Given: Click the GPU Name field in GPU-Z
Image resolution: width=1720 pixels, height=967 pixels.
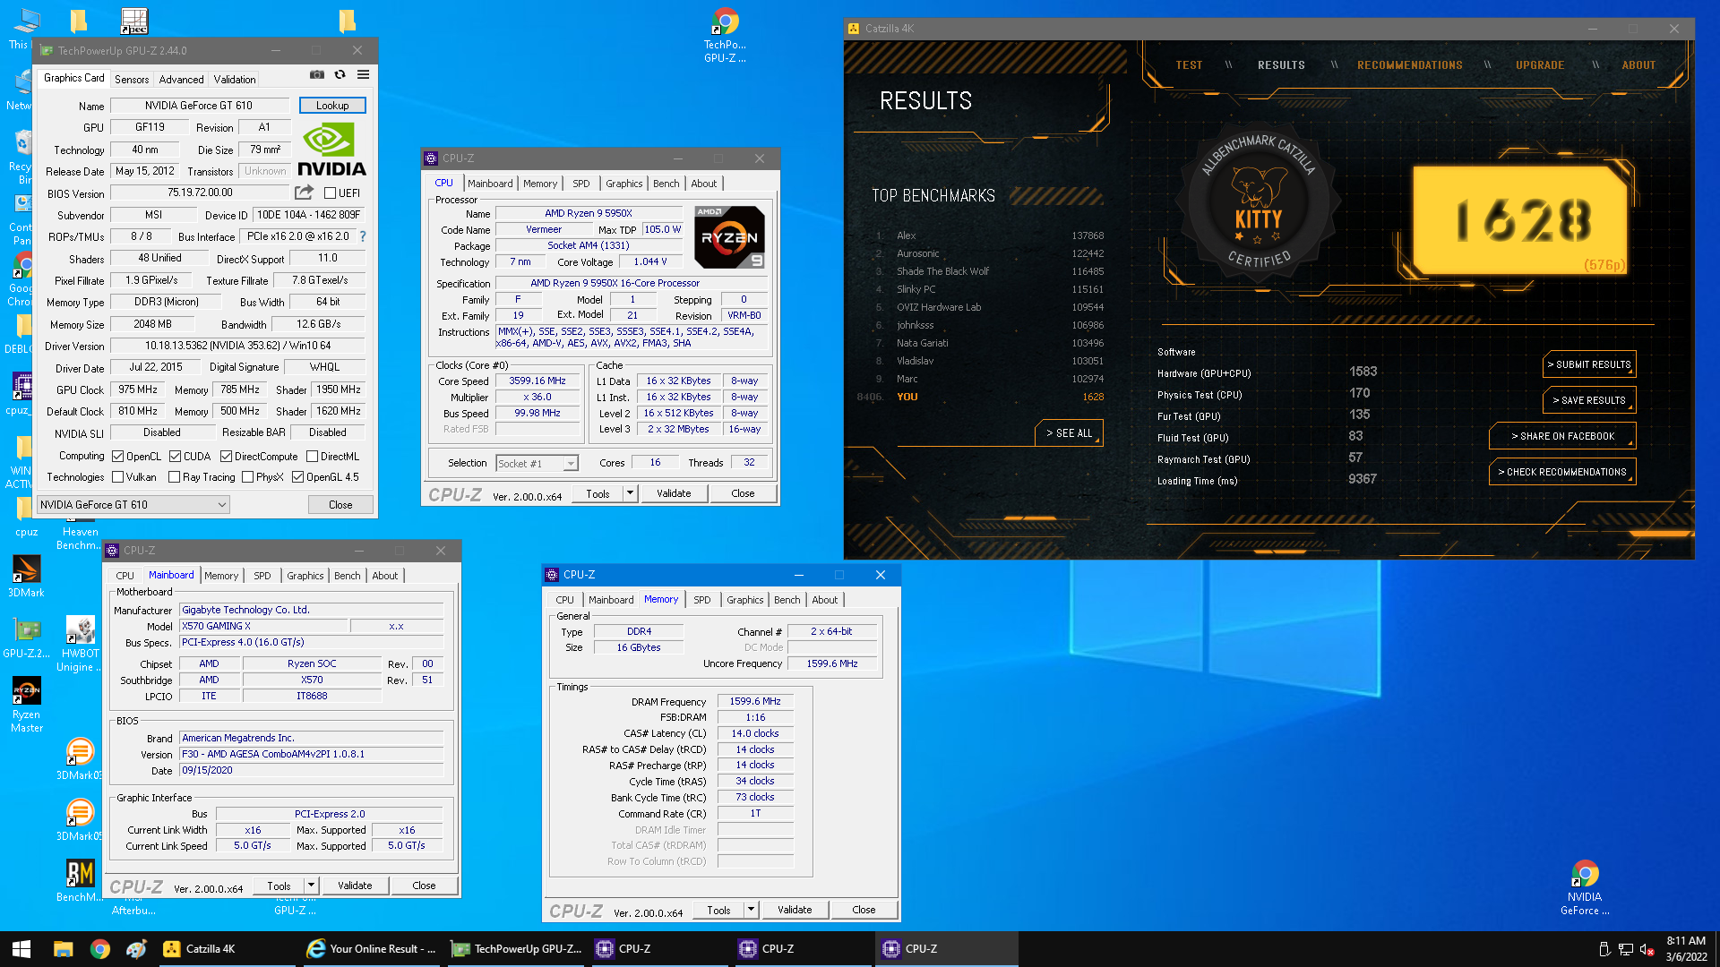Looking at the screenshot, I should pos(199,106).
